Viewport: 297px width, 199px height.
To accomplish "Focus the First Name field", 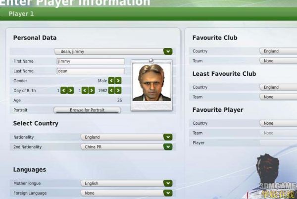I will pyautogui.click(x=91, y=61).
